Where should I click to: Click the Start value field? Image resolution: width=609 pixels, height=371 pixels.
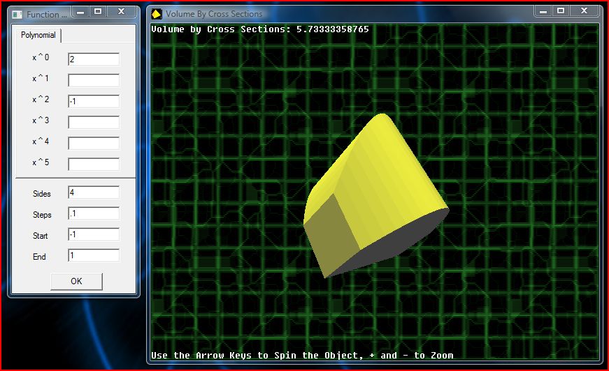[94, 234]
